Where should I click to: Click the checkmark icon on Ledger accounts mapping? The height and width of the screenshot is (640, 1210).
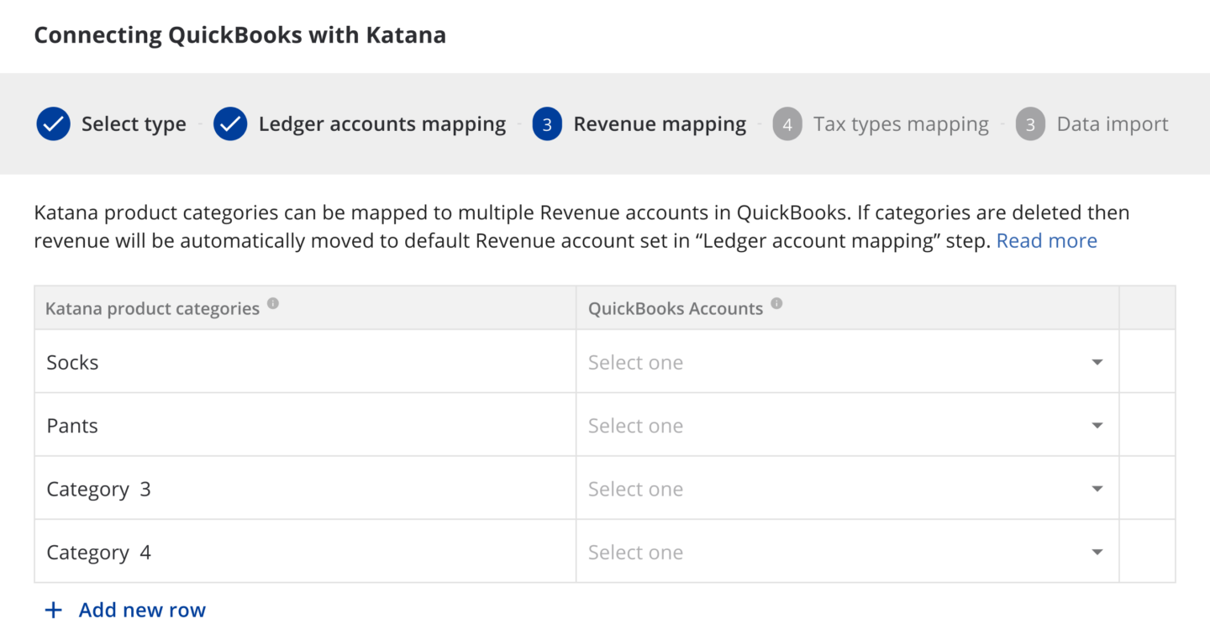tap(230, 123)
